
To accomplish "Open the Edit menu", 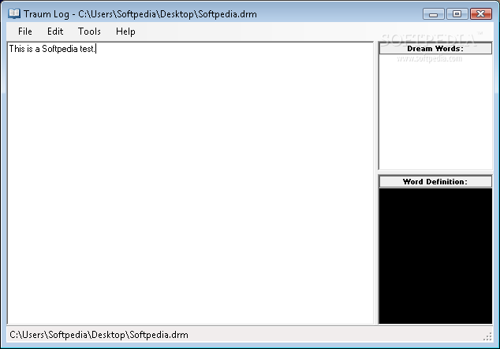I will (x=55, y=32).
